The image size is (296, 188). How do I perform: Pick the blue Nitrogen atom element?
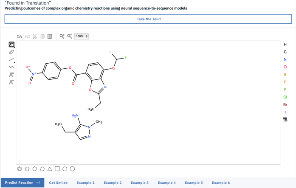(x=285, y=59)
